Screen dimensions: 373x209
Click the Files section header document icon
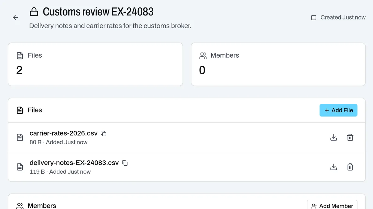(20, 110)
